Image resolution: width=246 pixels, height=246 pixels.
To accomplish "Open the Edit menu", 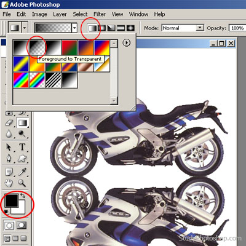I will click(x=22, y=14).
